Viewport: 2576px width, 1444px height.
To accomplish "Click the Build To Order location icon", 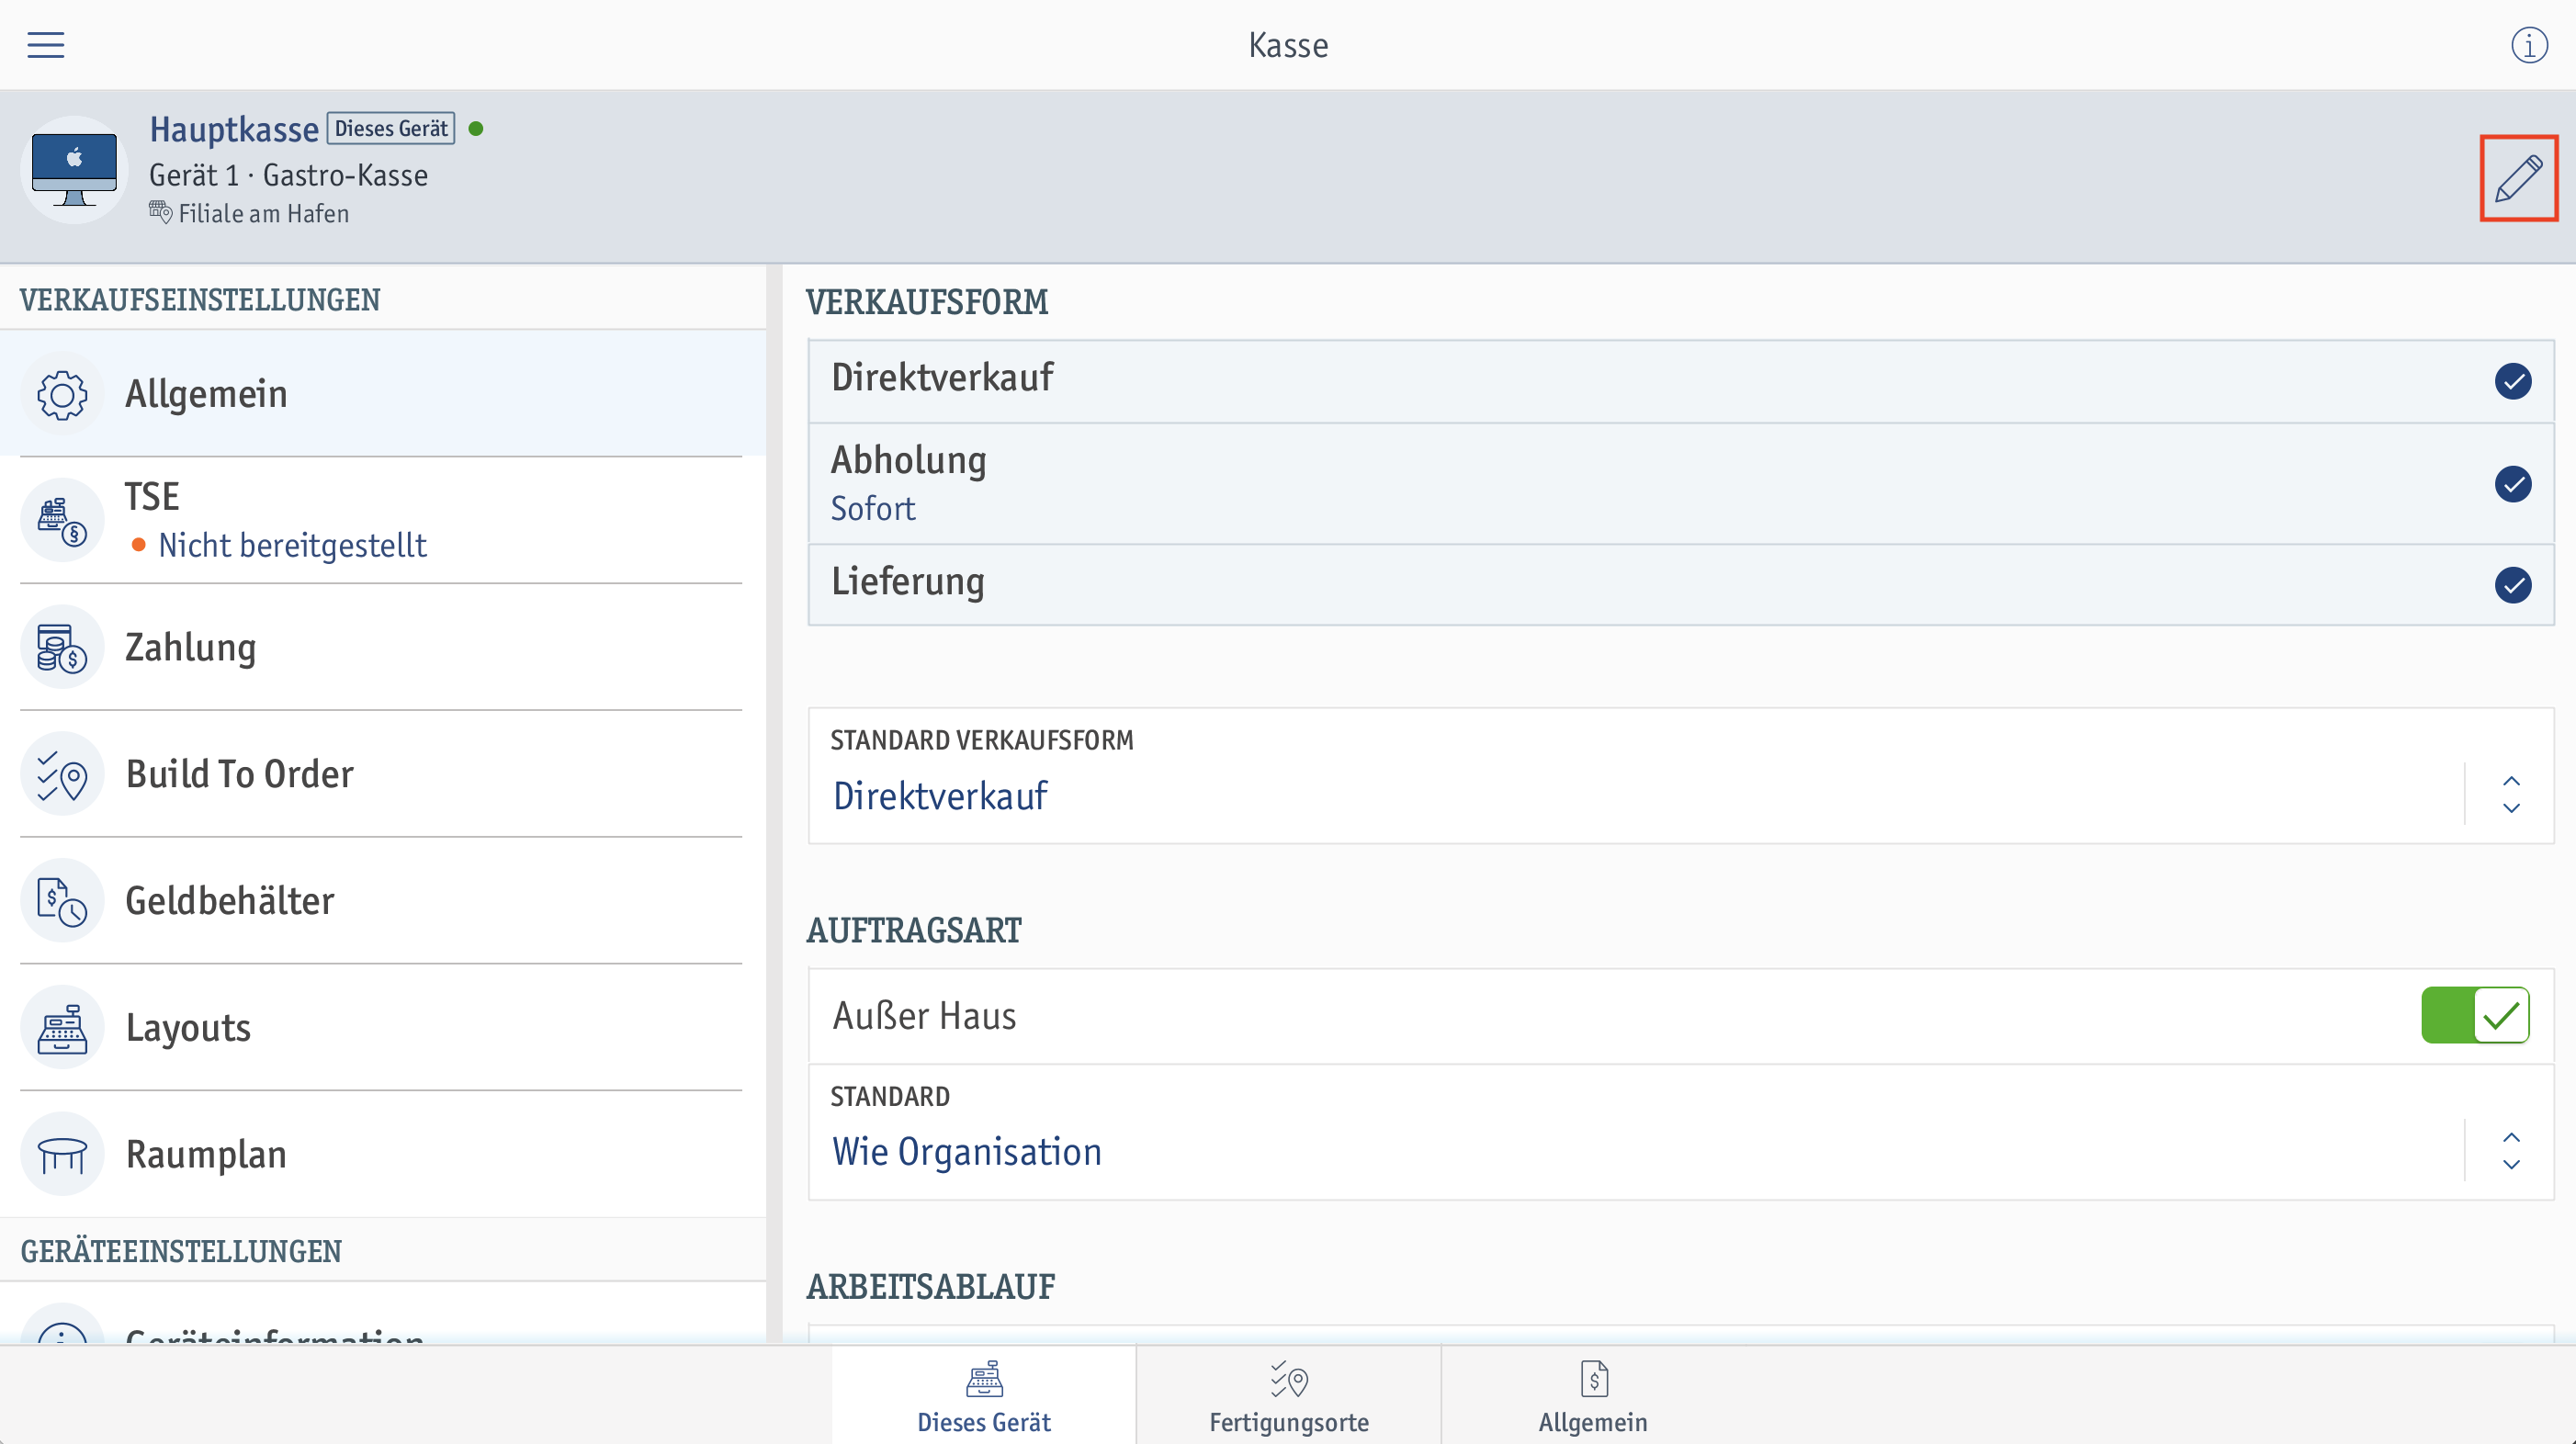I will click(x=62, y=774).
